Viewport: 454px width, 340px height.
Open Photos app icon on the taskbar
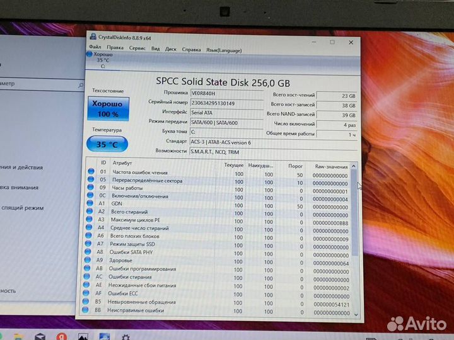click(83, 337)
